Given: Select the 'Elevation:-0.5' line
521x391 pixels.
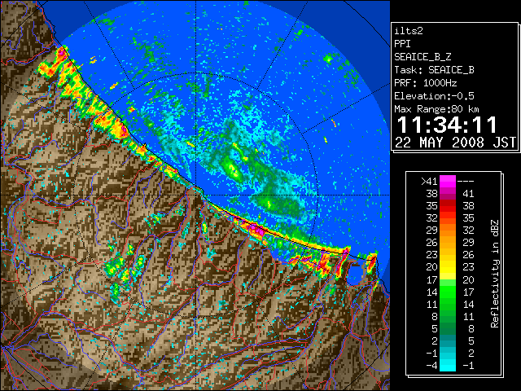Looking at the screenshot, I should tap(434, 96).
